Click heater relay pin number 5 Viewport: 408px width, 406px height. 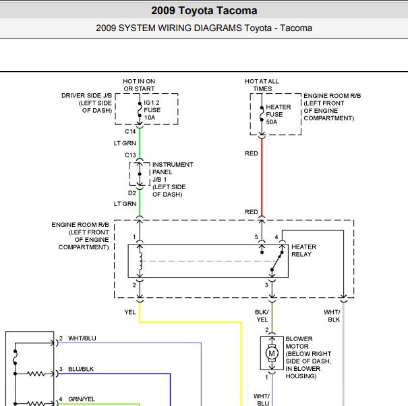(x=256, y=237)
